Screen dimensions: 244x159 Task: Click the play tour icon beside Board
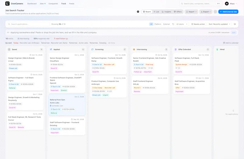pyautogui.click(x=138, y=12)
